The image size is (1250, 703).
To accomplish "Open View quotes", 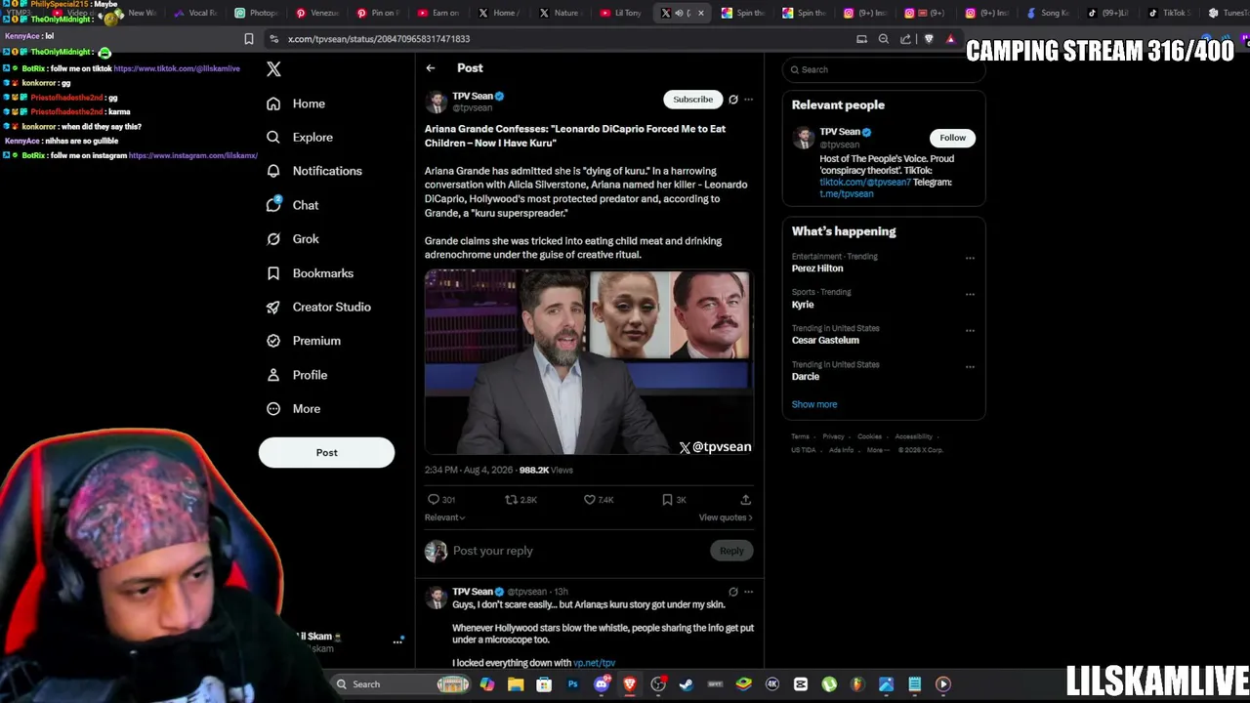I will (726, 517).
